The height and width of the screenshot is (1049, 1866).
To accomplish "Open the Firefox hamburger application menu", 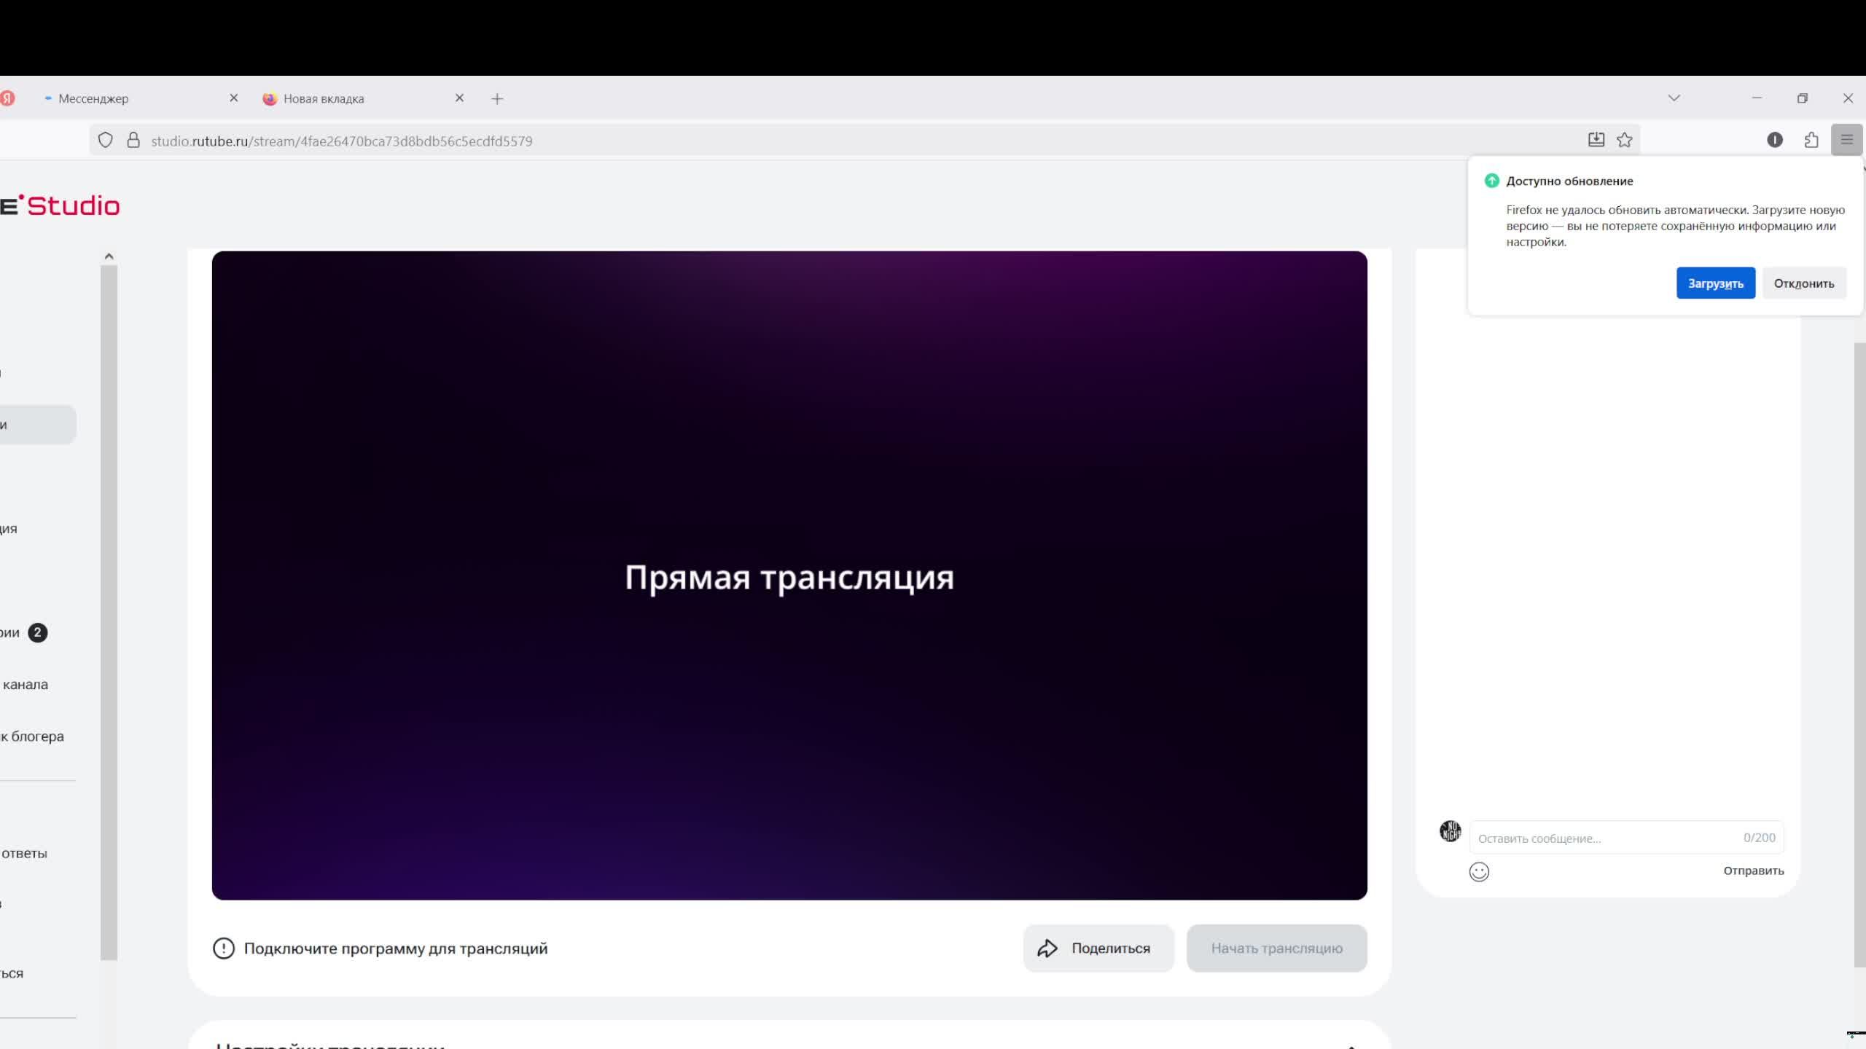I will [x=1847, y=139].
